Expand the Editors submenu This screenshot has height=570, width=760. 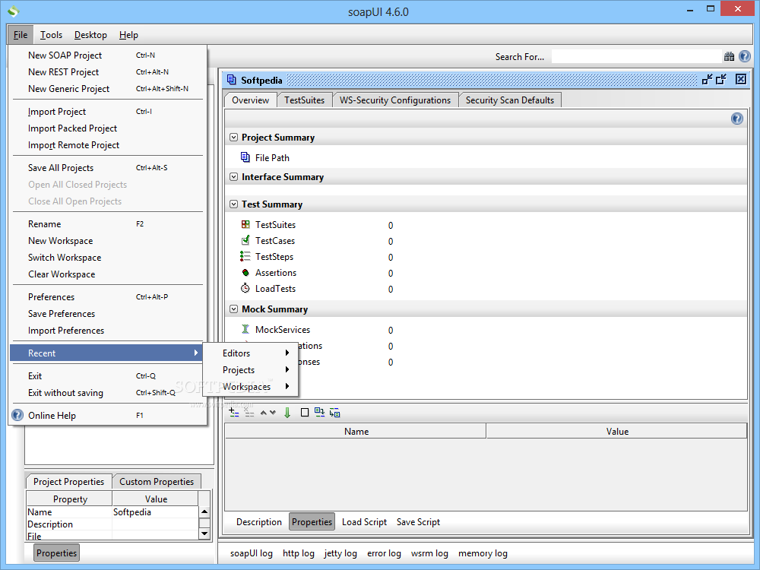(x=250, y=353)
